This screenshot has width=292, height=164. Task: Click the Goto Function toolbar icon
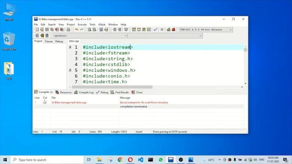tap(101, 30)
